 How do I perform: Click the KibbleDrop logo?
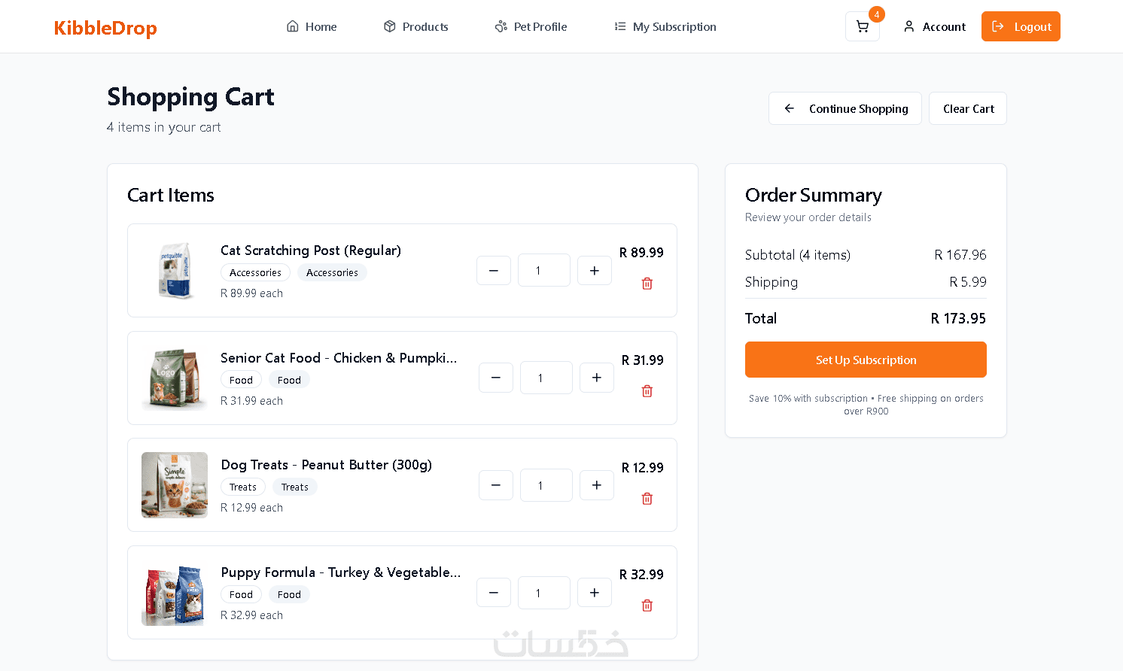pos(105,28)
